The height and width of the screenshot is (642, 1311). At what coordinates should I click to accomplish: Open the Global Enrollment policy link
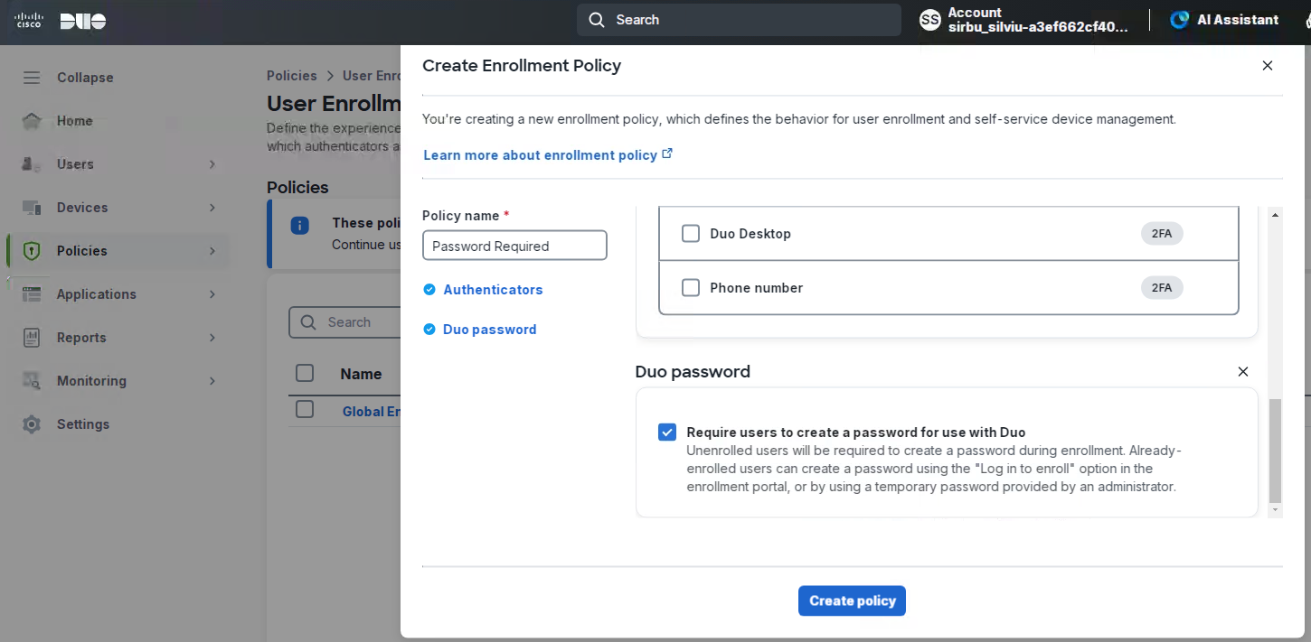coord(371,412)
